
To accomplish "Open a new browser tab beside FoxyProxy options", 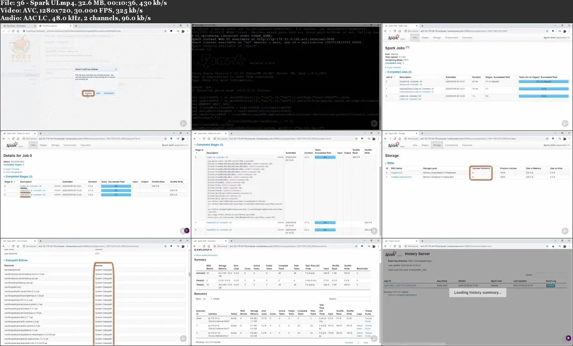I will click(76, 26).
